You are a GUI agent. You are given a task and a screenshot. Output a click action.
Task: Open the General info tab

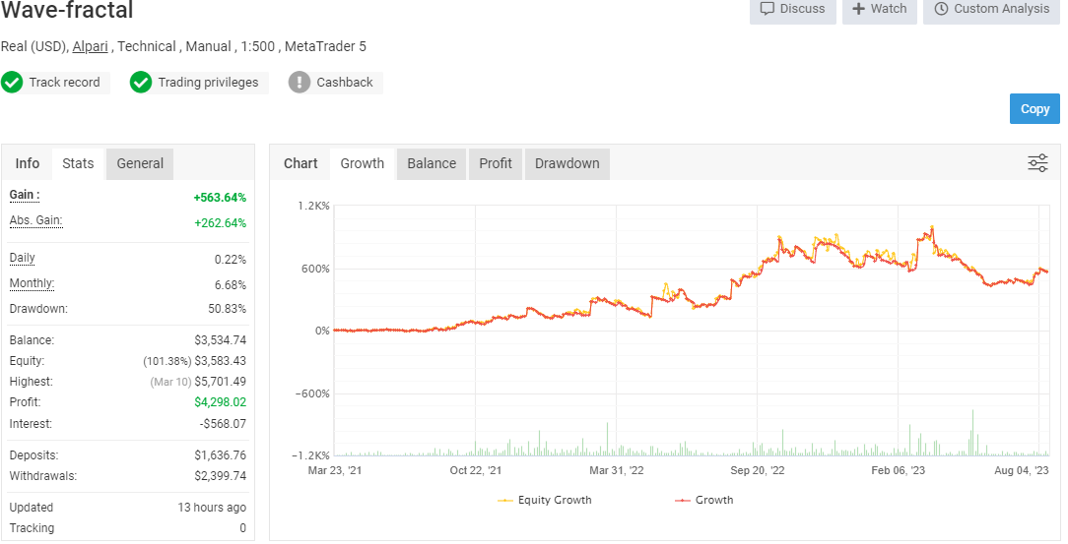pyautogui.click(x=140, y=164)
